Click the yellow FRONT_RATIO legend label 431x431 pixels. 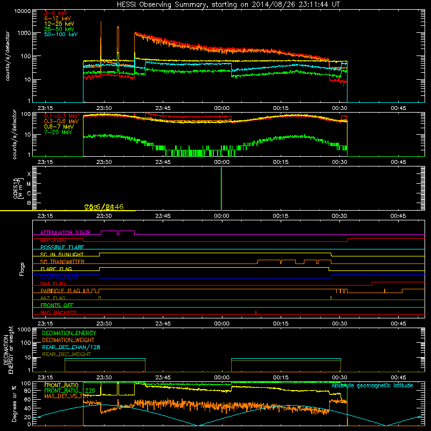61,385
